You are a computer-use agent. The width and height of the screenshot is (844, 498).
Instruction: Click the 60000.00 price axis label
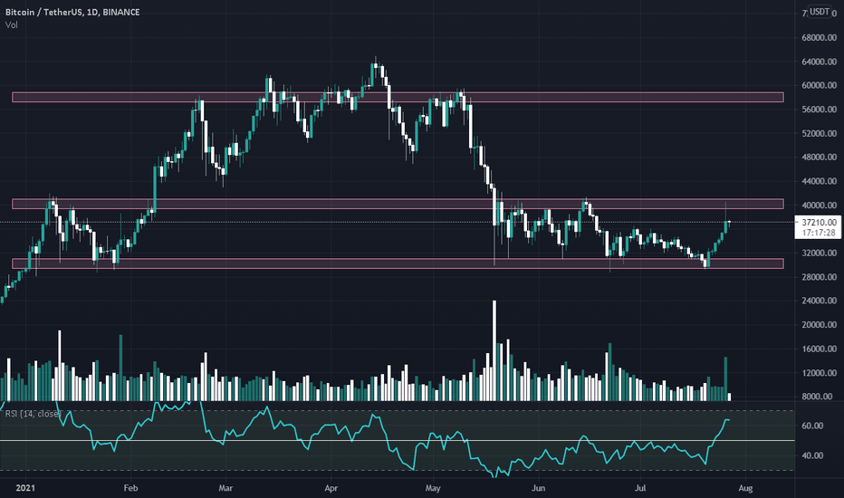click(x=819, y=85)
